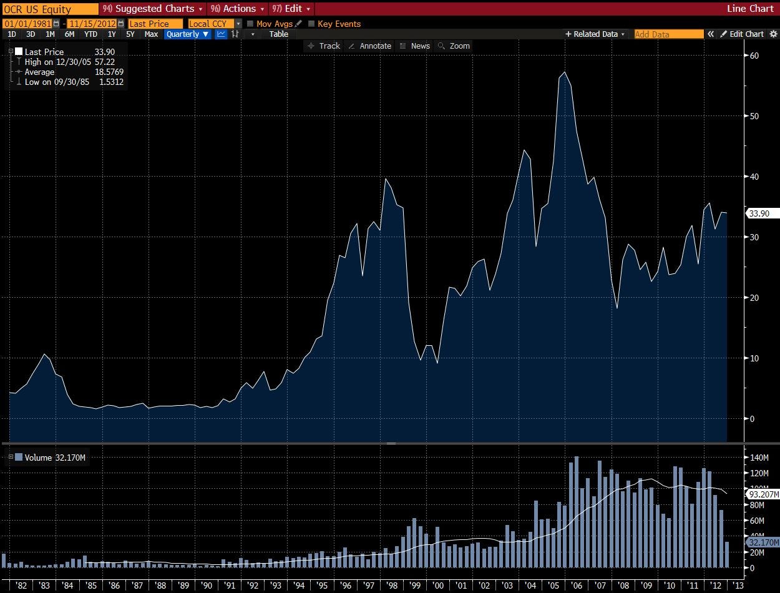Click the 93.207M volume average label
Screen dimensions: 780x593
point(763,494)
